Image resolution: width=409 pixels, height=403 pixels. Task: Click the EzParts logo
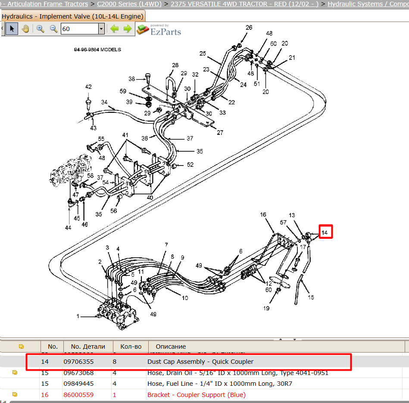pos(159,29)
